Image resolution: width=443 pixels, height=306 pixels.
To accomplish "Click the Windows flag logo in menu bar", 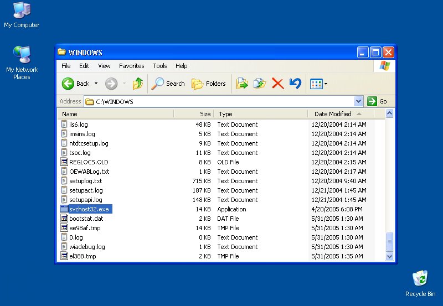I will 384,66.
